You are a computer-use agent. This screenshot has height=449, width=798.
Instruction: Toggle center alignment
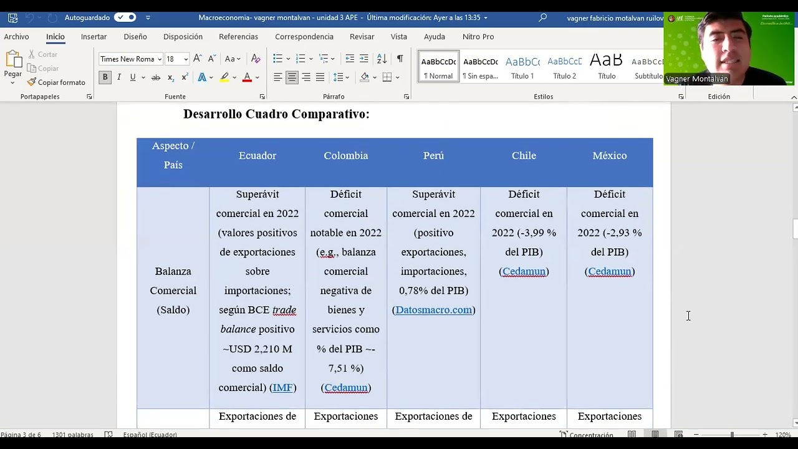(292, 77)
